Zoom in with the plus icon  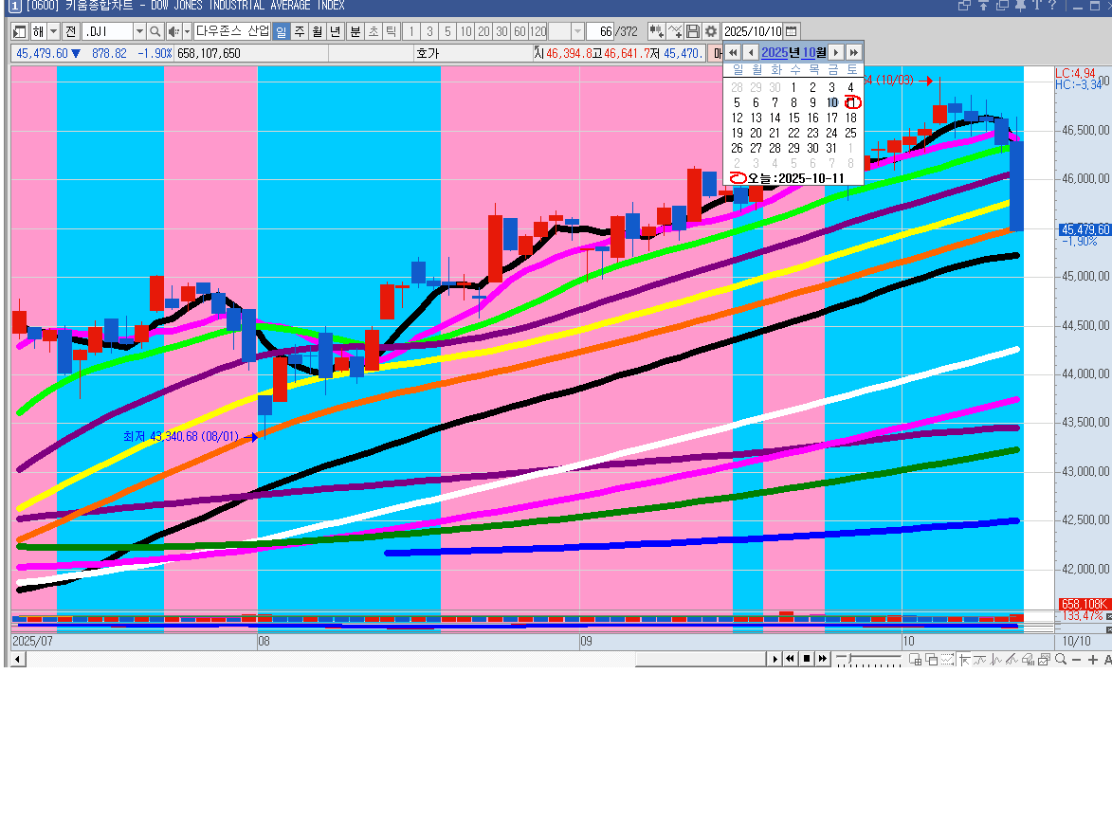(1093, 660)
